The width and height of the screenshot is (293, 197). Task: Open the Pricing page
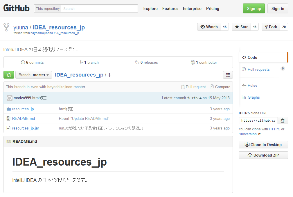tap(213, 9)
